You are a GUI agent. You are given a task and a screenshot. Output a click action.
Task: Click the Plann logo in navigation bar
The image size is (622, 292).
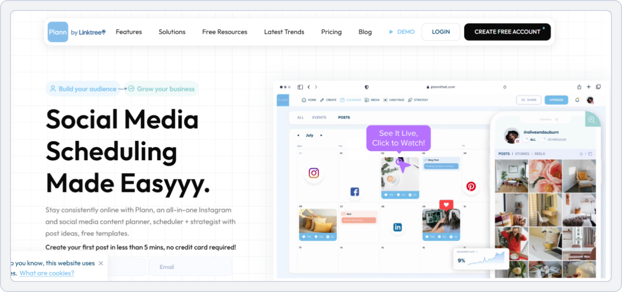click(58, 32)
